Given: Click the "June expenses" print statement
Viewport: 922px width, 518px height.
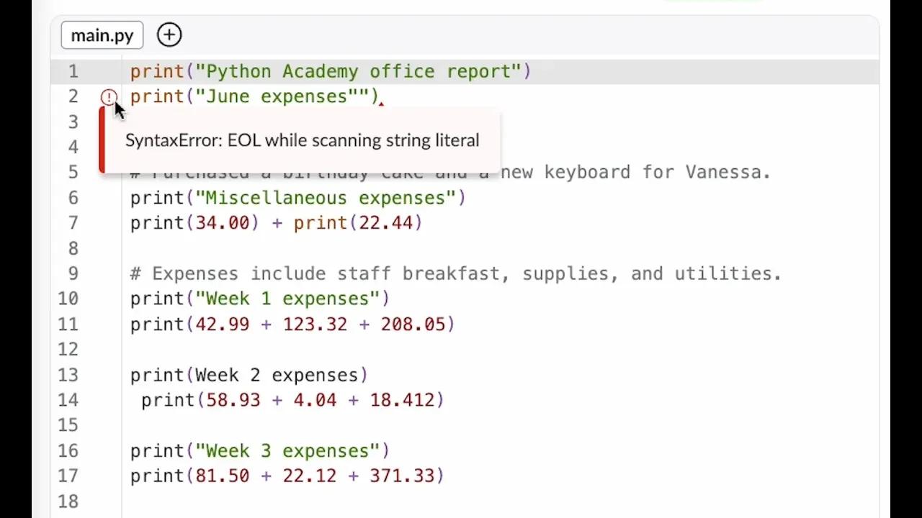Looking at the screenshot, I should pos(254,97).
